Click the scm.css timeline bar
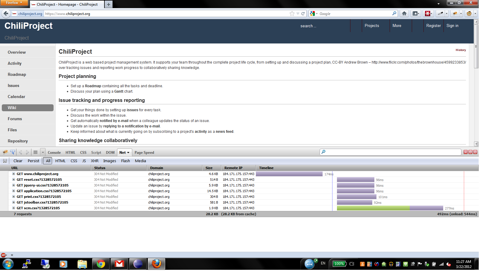 (x=390, y=208)
